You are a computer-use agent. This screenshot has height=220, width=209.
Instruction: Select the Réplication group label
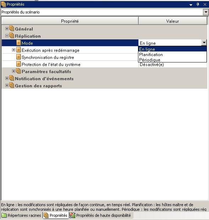tap(28, 36)
